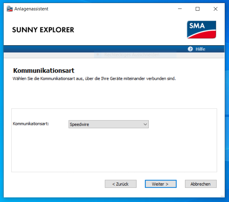229x202 pixels.
Task: Click the window resize grip in the corner
Action: point(222,196)
